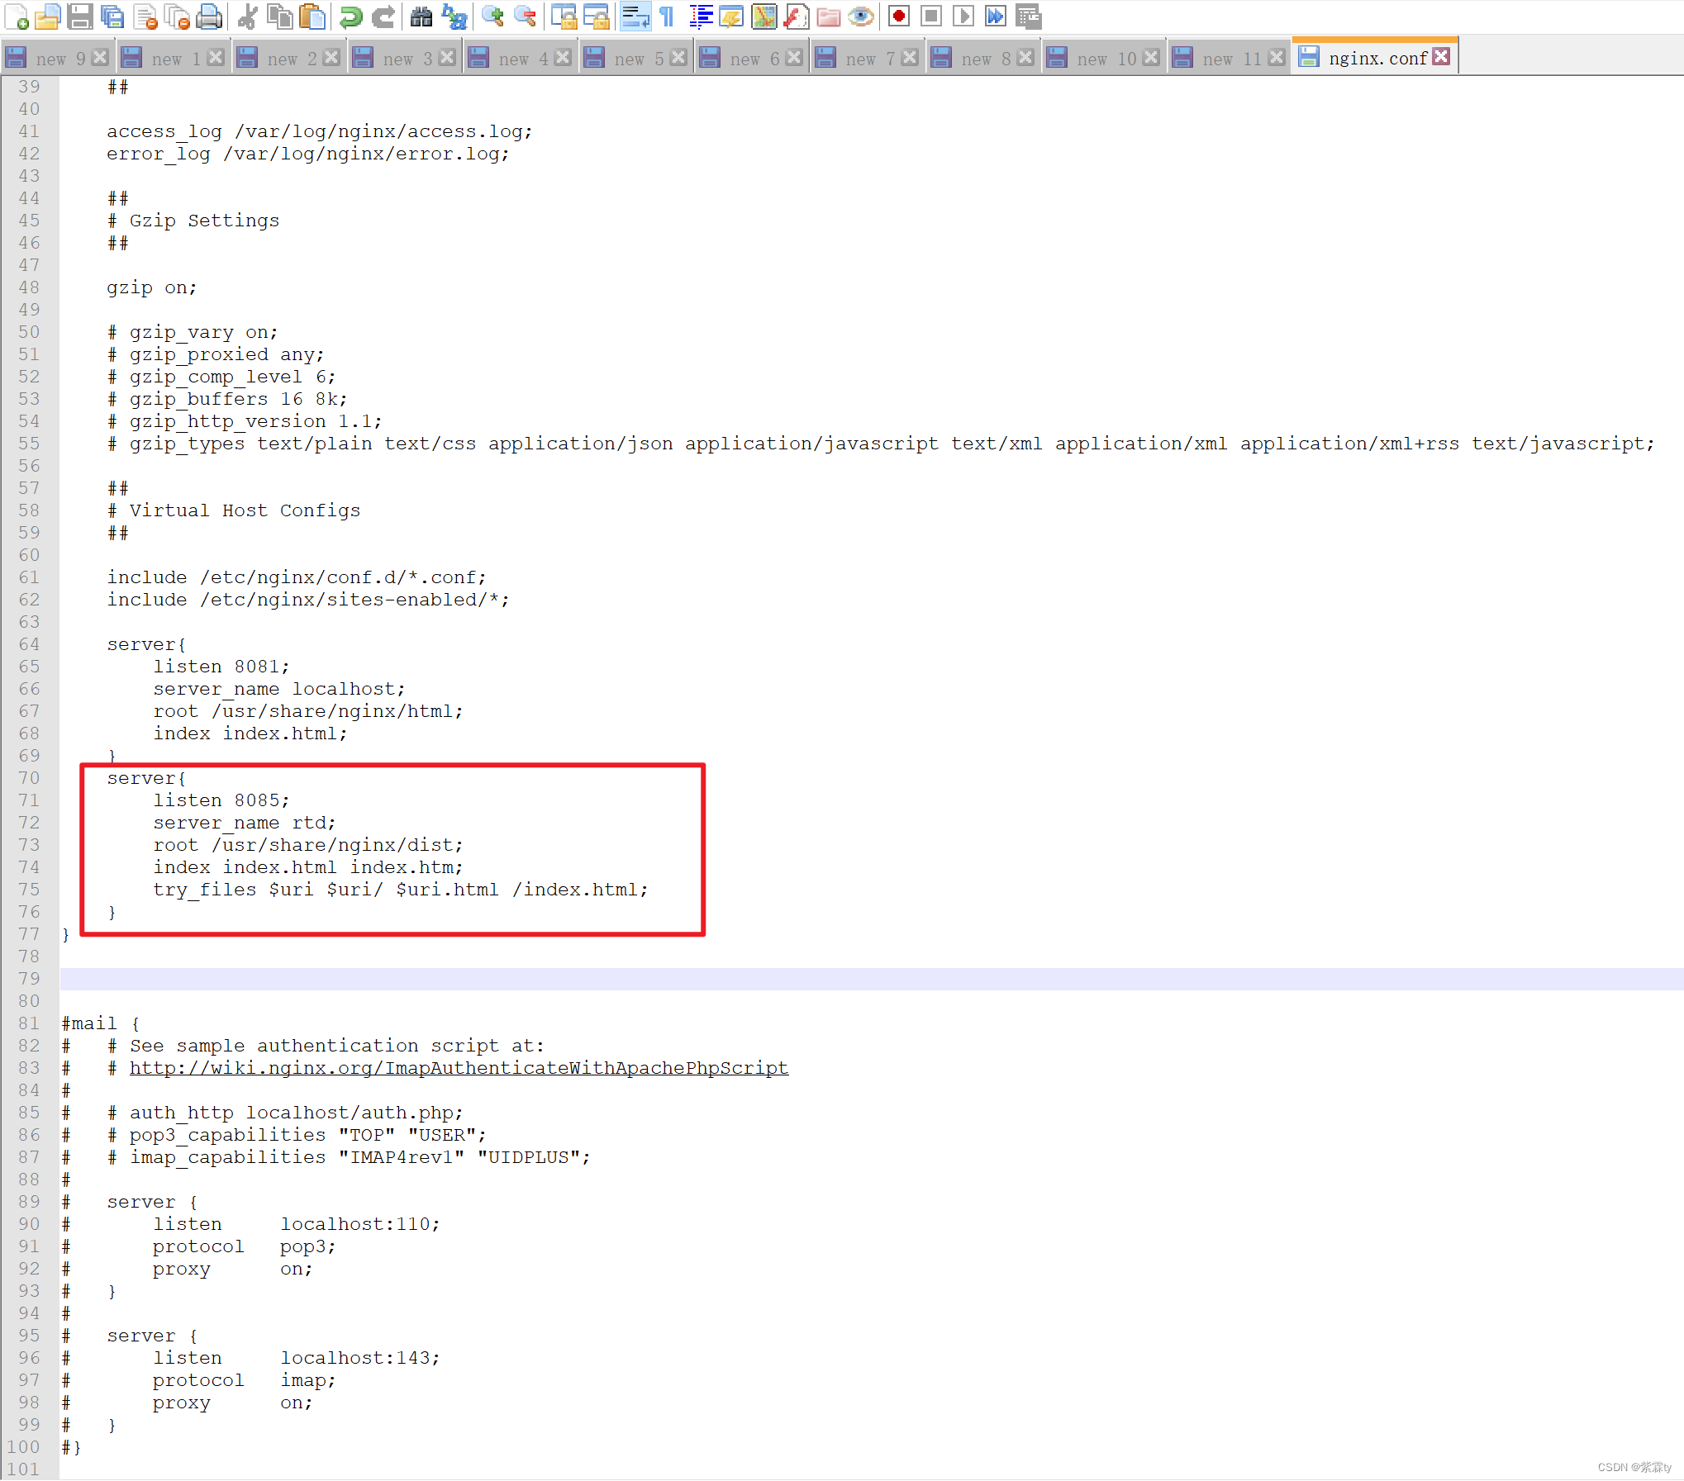Screen dimensions: 1684x1481
Task: Click the Paste clipboard icon
Action: [312, 16]
